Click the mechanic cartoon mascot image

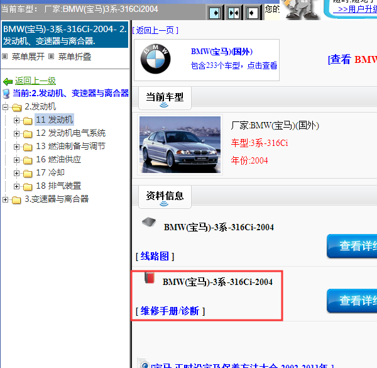point(301,9)
